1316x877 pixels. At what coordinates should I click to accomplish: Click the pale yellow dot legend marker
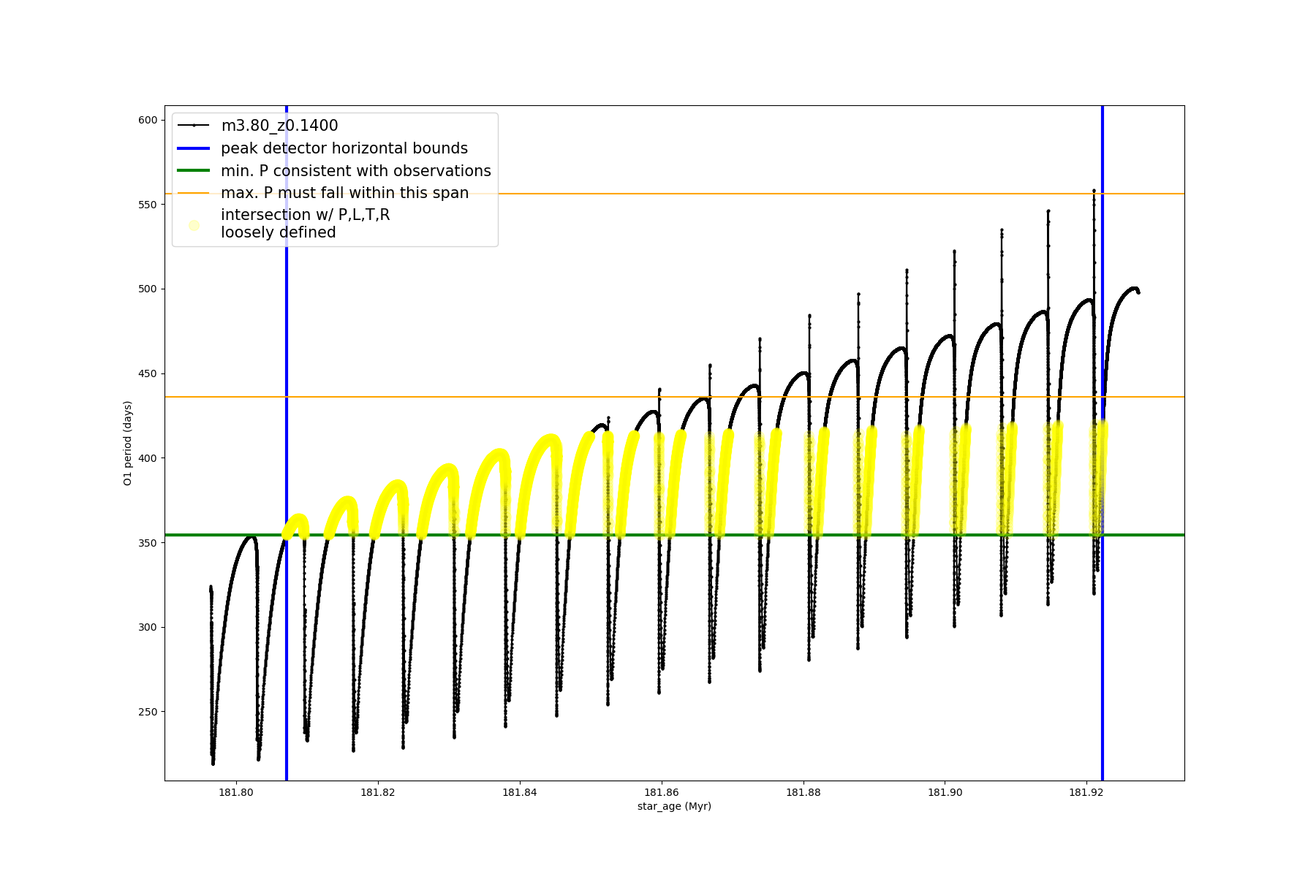tap(194, 225)
